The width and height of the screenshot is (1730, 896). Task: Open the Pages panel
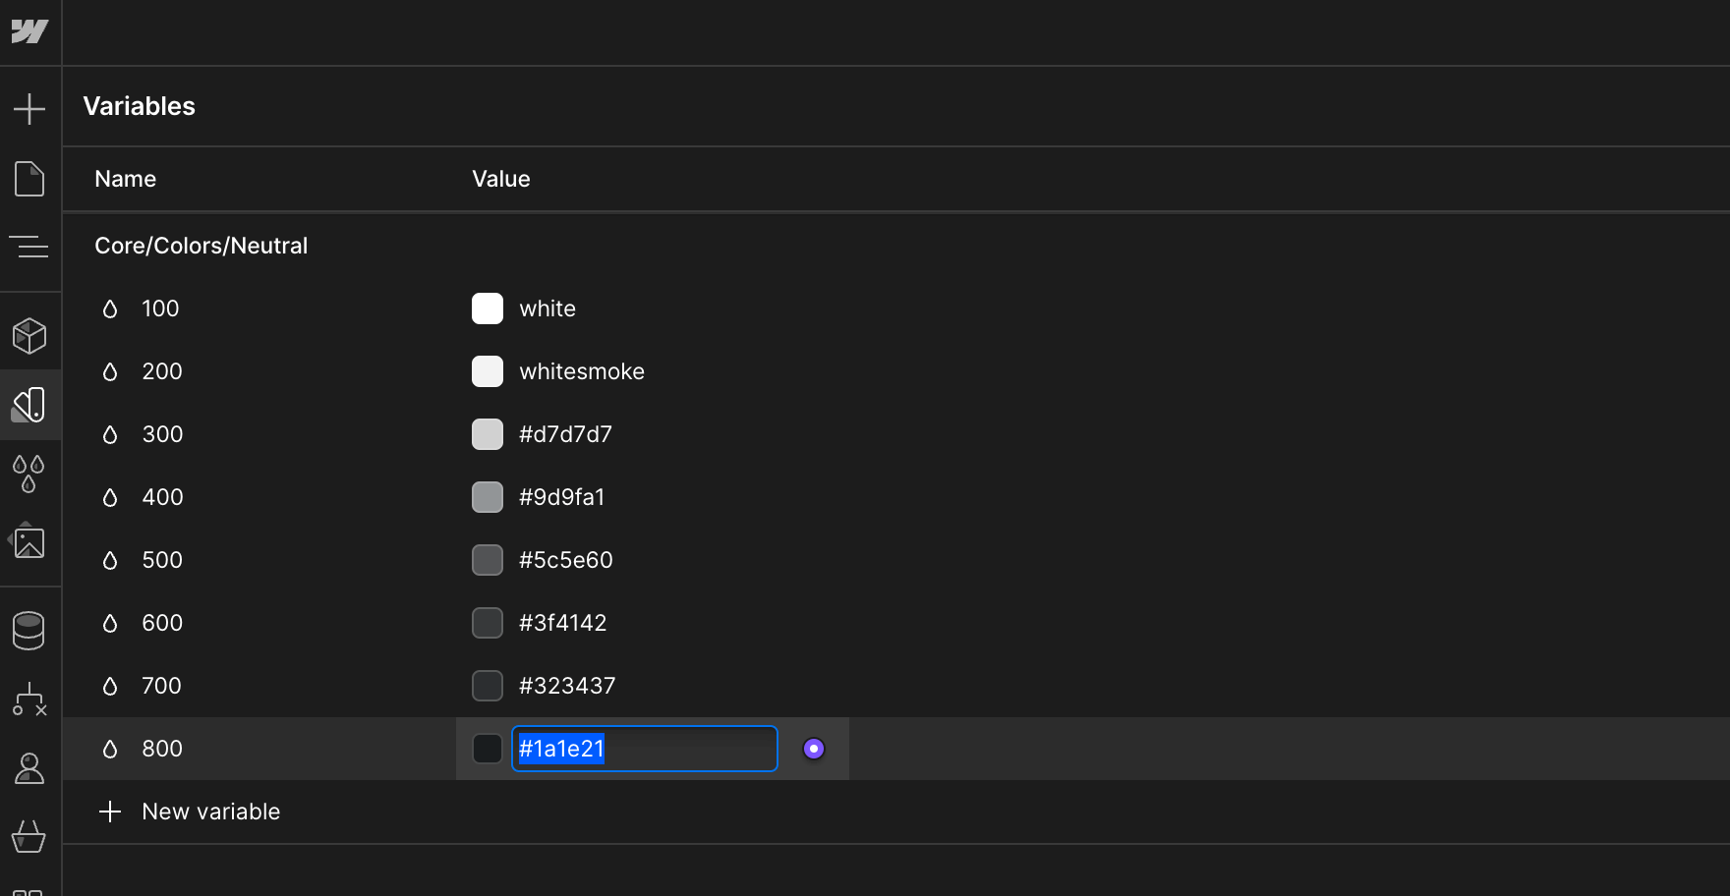(x=30, y=179)
